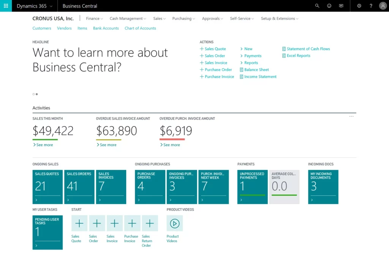Viewport: 389px width, 258px height.
Task: Expand the Approvals menu
Action: 212,19
